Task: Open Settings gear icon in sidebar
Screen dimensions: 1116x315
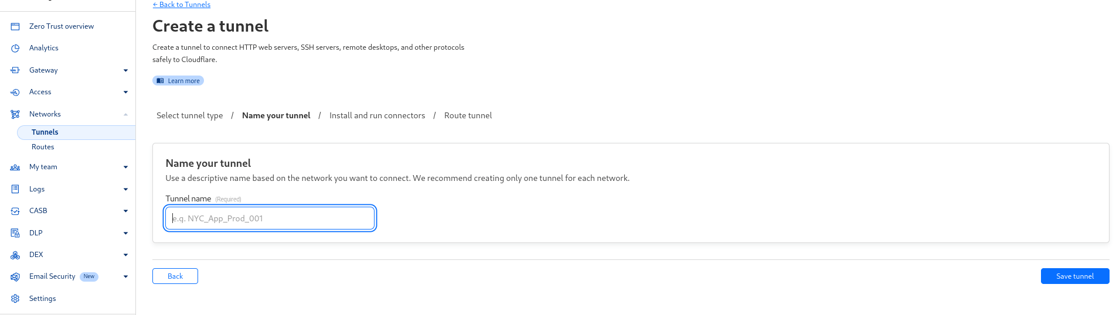Action: 15,299
